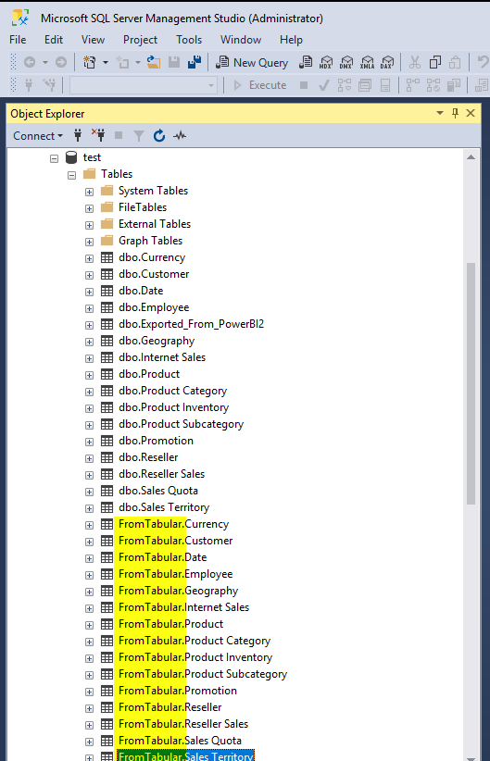Expand the FromTabular.Customer table node
The height and width of the screenshot is (761, 490).
89,542
